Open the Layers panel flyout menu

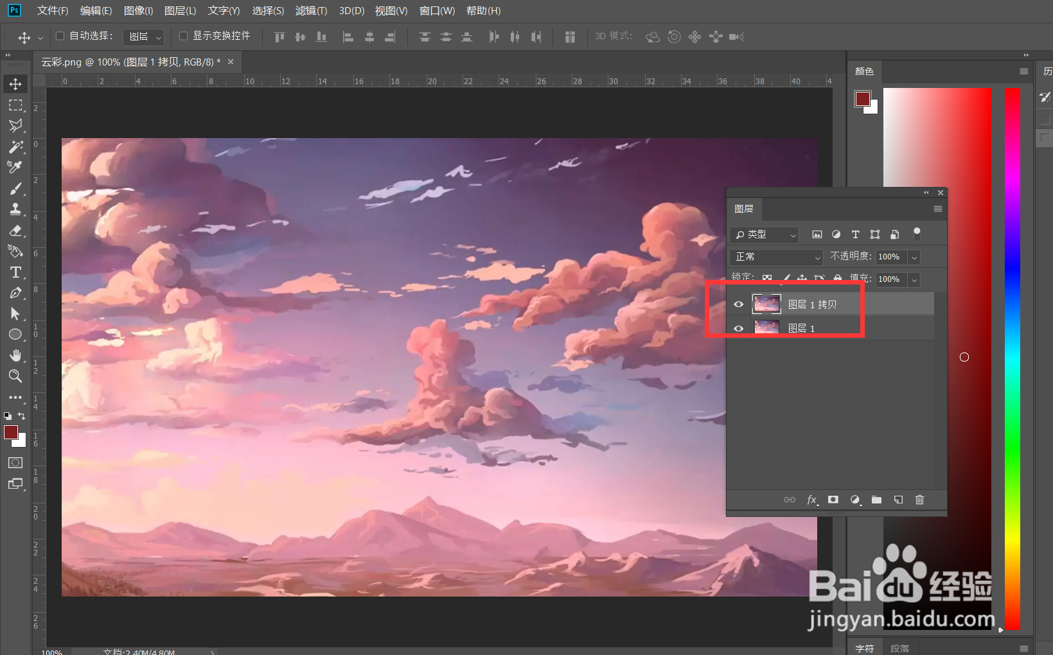(x=938, y=209)
